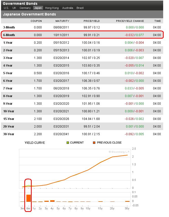Click maturity date 05/15/2012
Screen dimensions: 169x217
click(x=61, y=42)
